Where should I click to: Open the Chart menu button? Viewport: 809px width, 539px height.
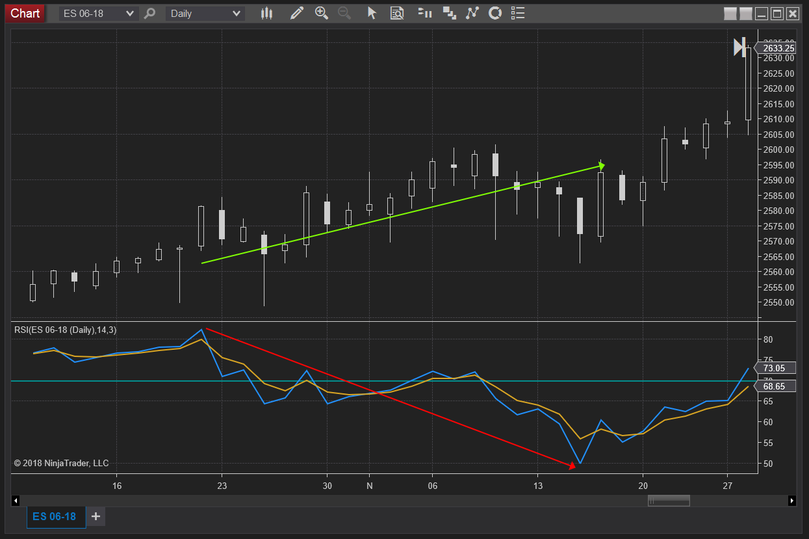(25, 13)
